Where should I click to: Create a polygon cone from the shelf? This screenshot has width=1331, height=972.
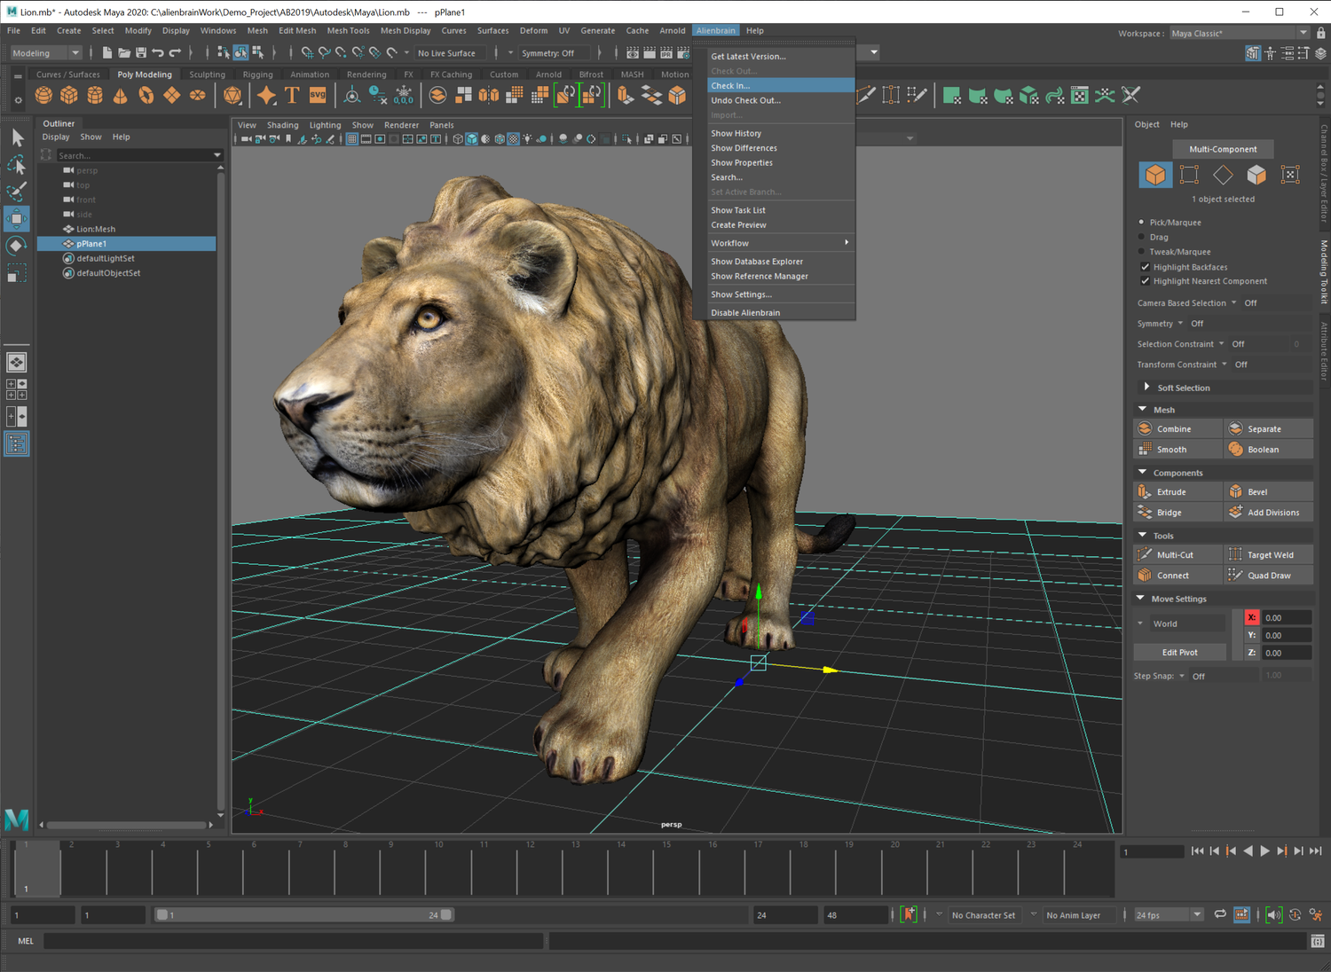(x=119, y=95)
